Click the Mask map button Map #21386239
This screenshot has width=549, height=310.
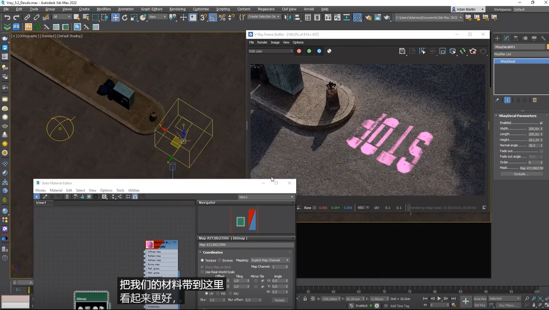[x=531, y=168]
